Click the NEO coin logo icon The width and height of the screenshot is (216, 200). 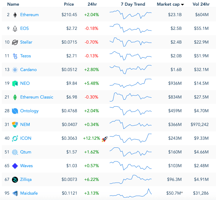[15, 84]
